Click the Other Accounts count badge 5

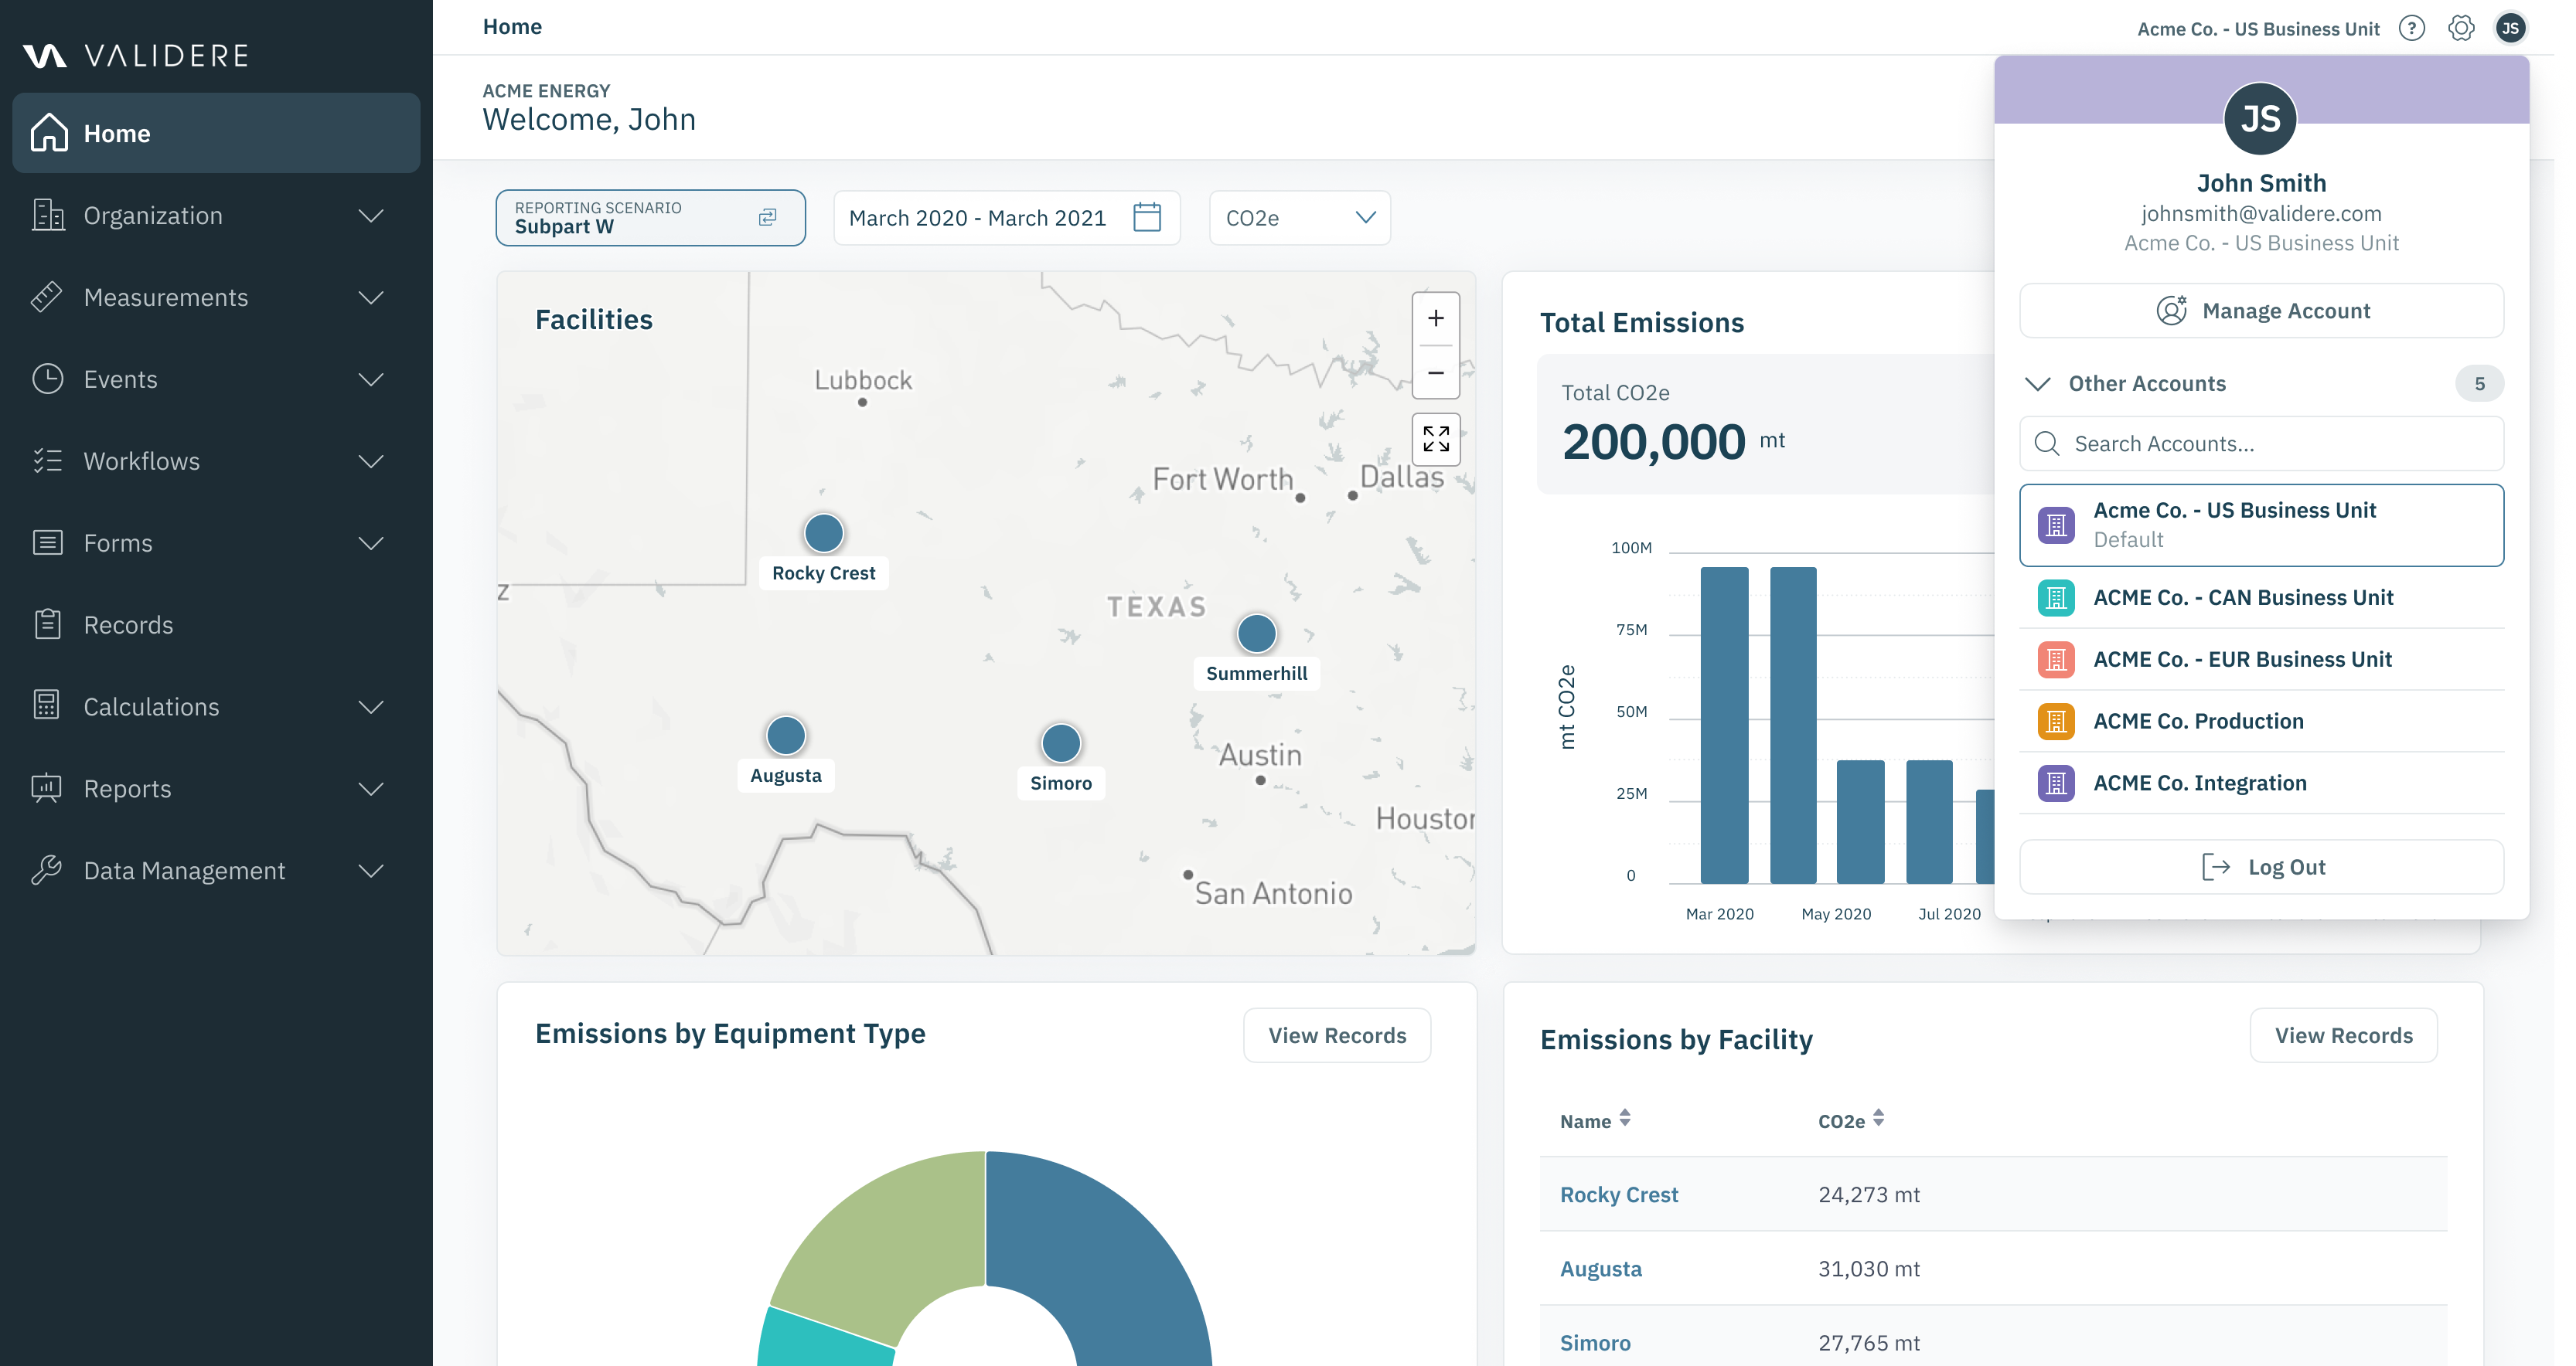tap(2479, 384)
